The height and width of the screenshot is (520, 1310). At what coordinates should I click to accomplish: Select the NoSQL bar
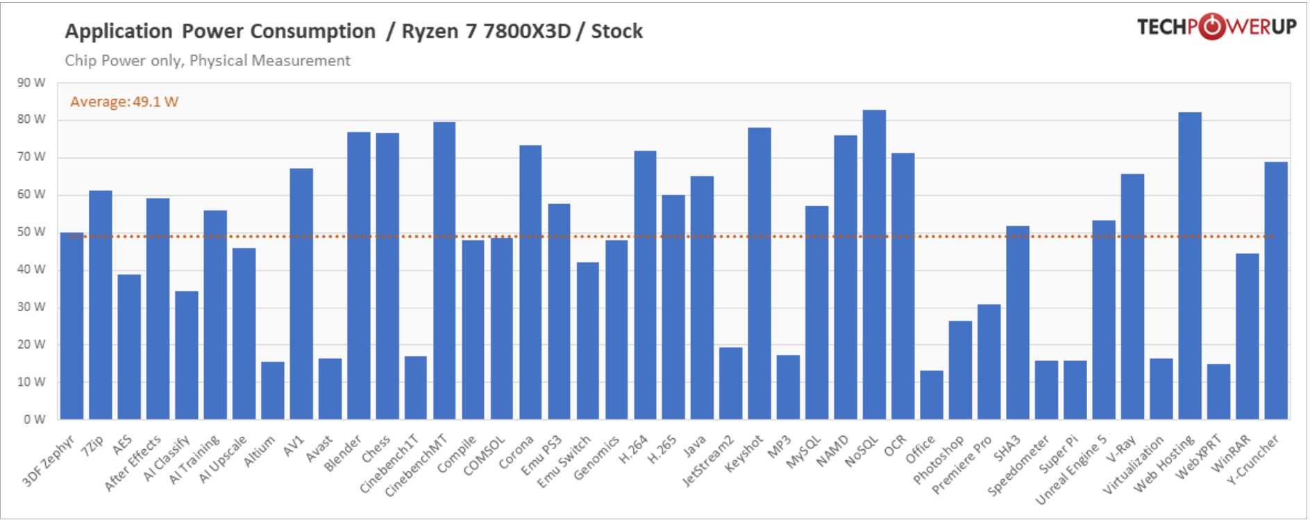click(875, 265)
